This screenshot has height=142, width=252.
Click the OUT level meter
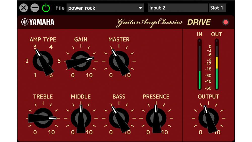point(216,65)
